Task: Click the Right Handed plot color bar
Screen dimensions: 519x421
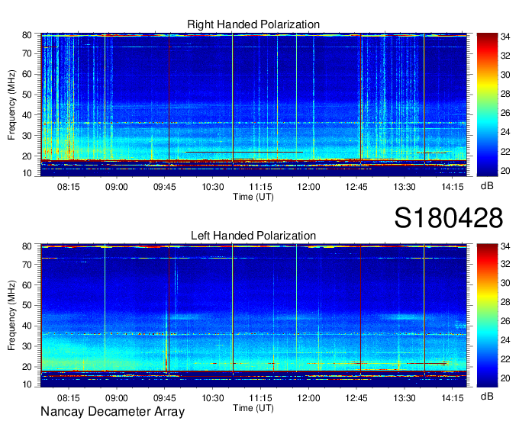Action: point(487,104)
